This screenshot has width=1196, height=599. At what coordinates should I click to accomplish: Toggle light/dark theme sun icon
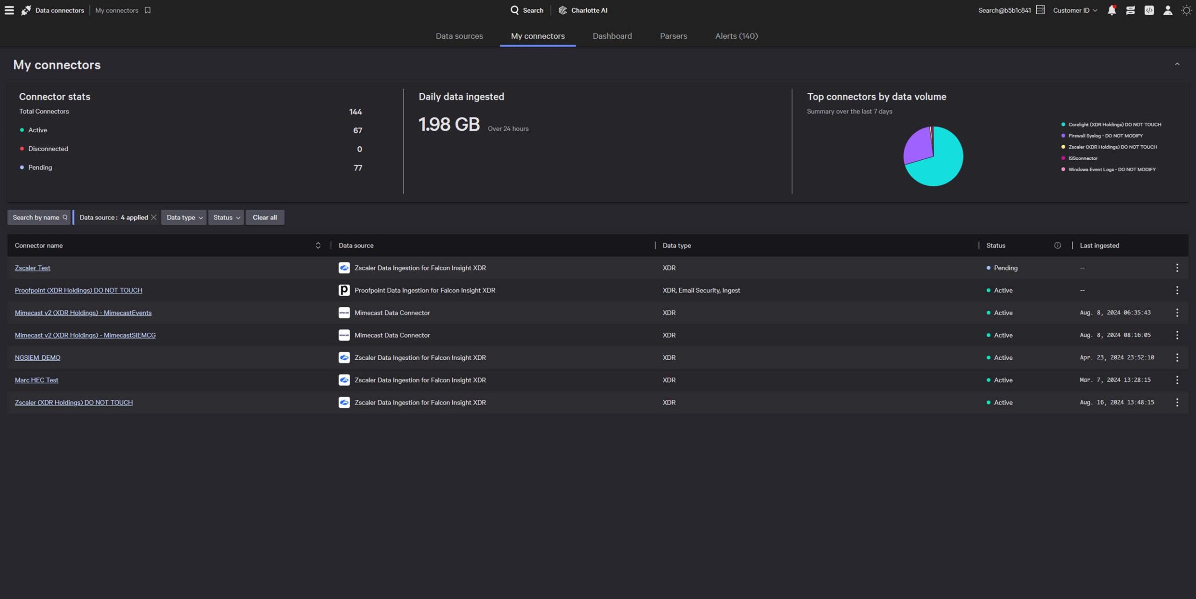click(1186, 10)
